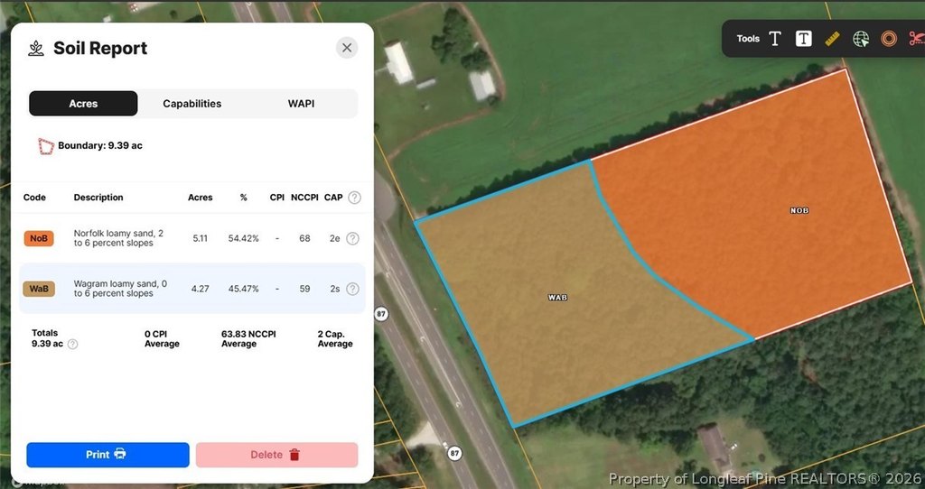This screenshot has height=489, width=925.
Task: Select the orange concentric rings radius tool
Action: 889,39
